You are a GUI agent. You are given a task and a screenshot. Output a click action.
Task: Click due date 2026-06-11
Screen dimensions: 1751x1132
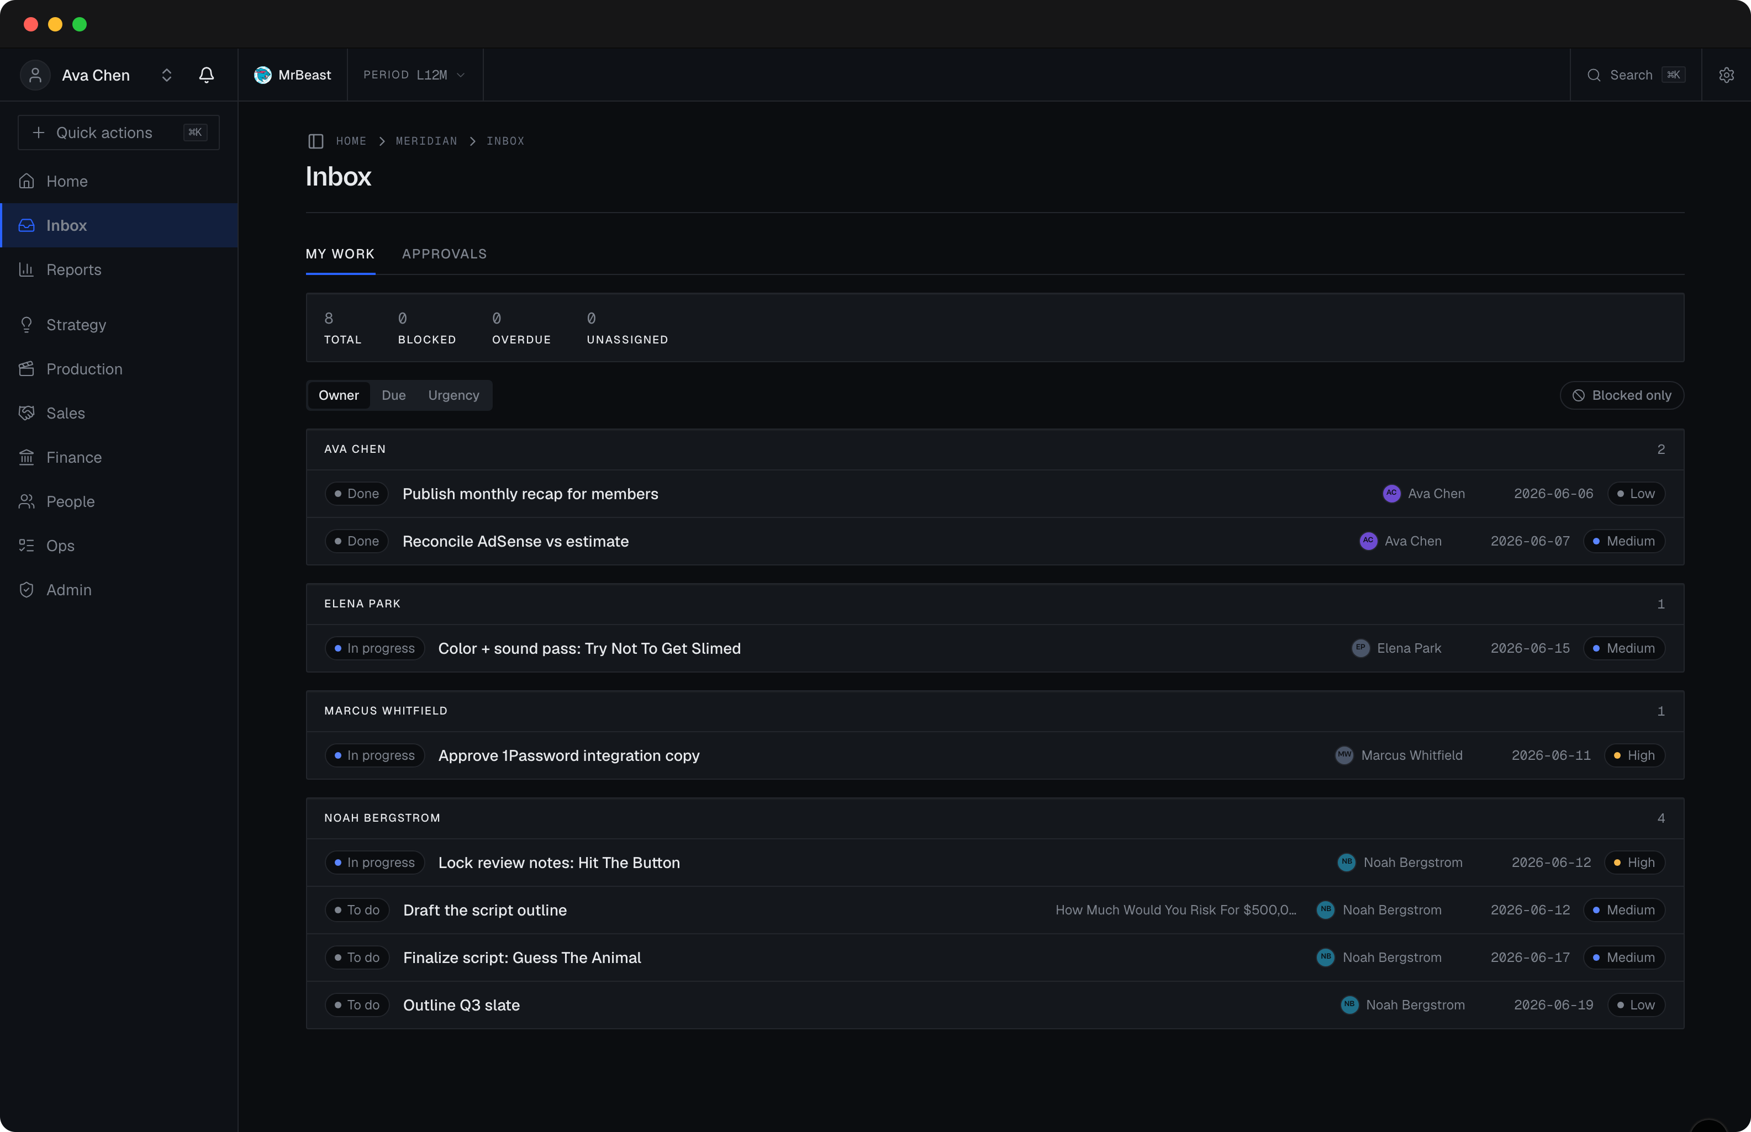coord(1550,755)
